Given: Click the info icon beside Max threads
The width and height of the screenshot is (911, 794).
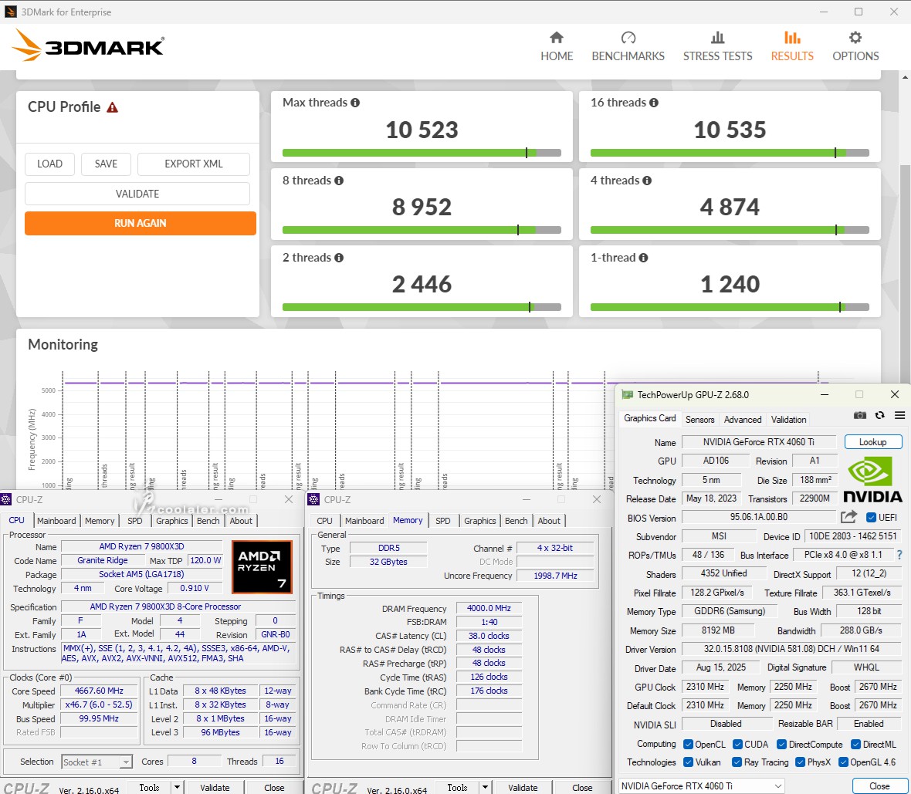Looking at the screenshot, I should pos(355,103).
